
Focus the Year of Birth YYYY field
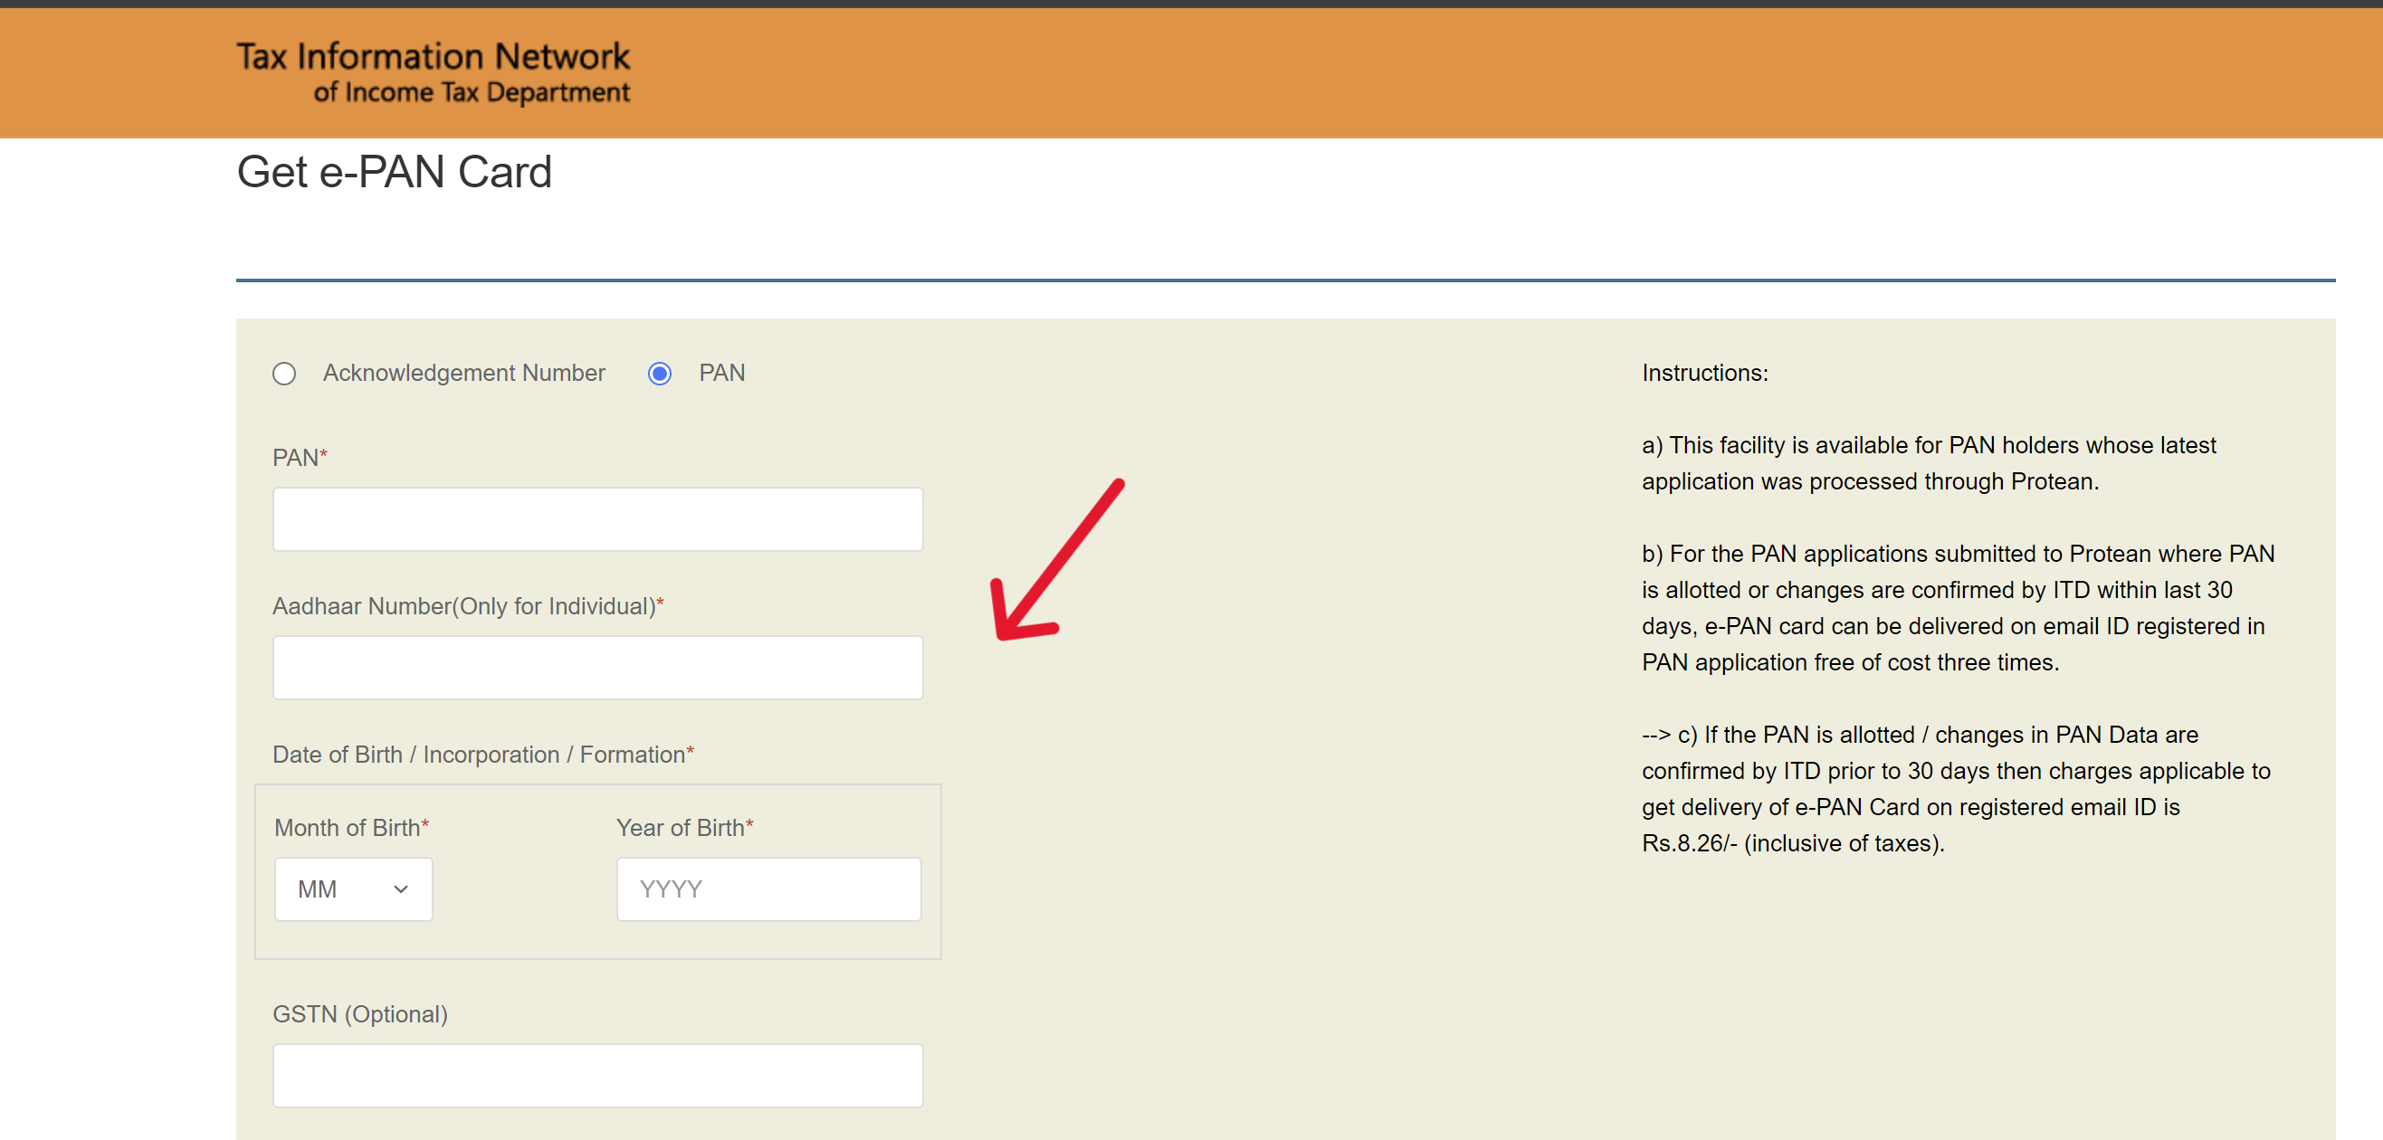tap(768, 888)
